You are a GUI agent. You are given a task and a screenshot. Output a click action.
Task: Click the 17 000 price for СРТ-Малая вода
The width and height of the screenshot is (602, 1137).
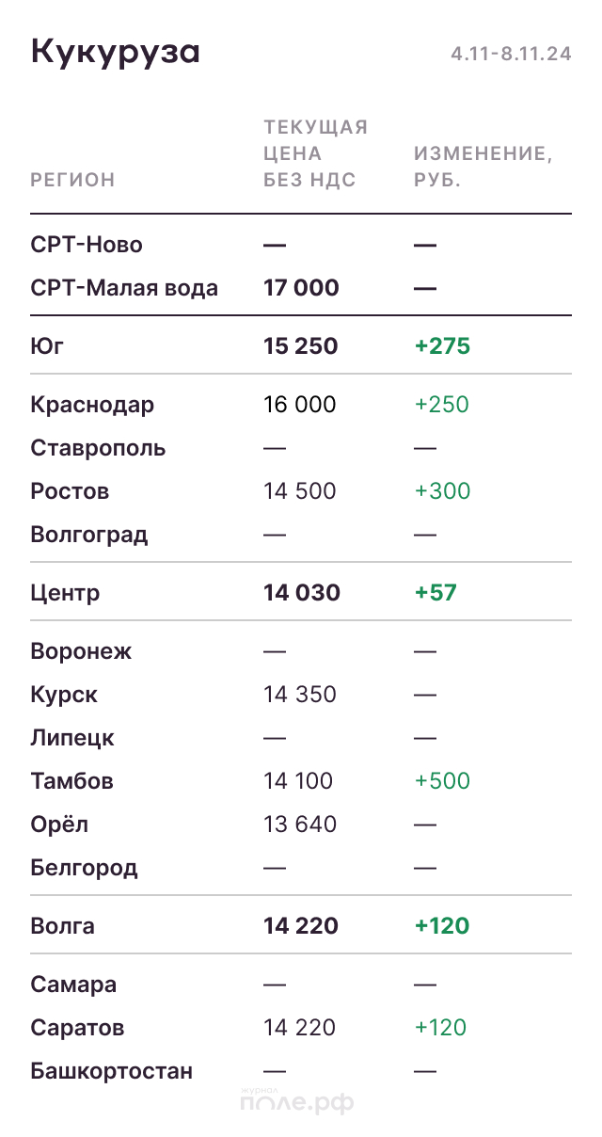coord(301,288)
